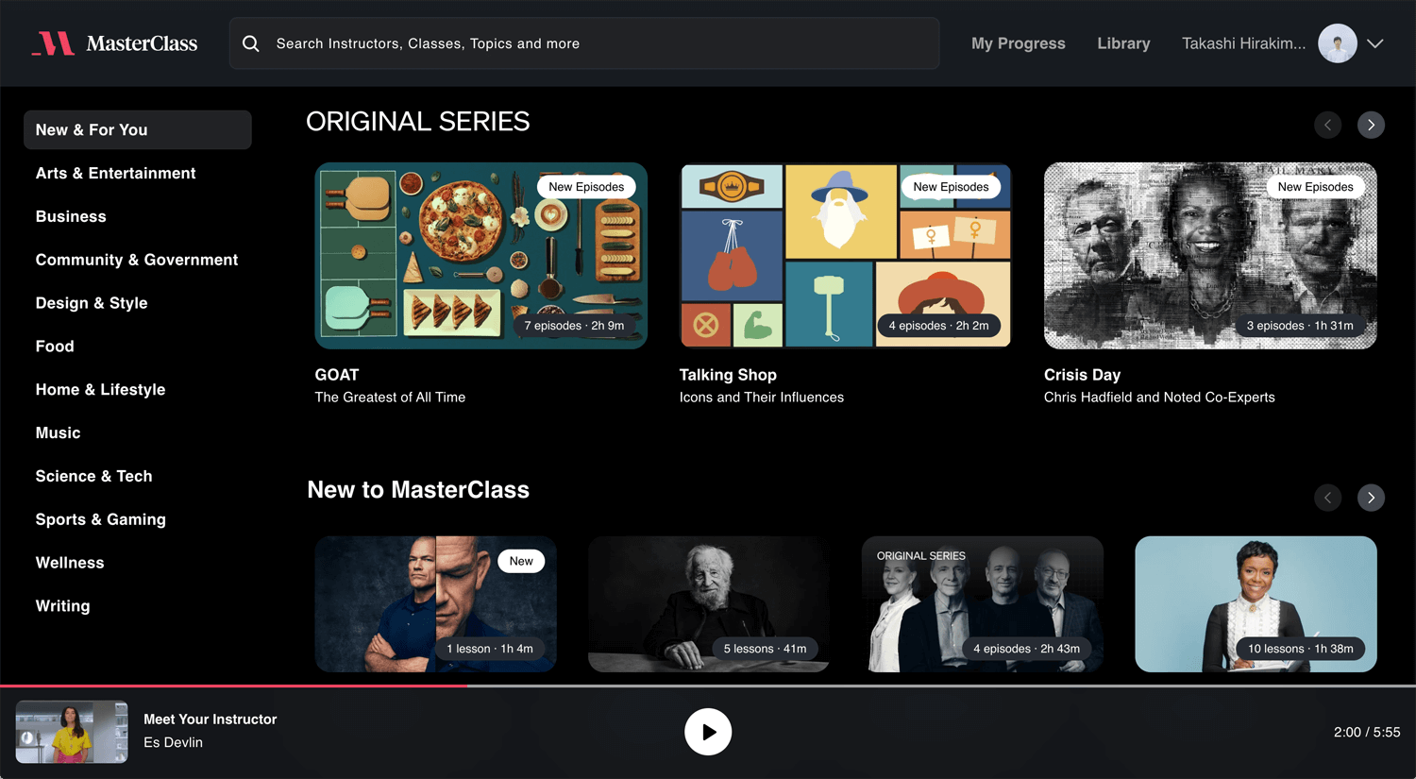This screenshot has height=779, width=1416.
Task: Click the ORIGINAL SERIES heading
Action: click(418, 122)
